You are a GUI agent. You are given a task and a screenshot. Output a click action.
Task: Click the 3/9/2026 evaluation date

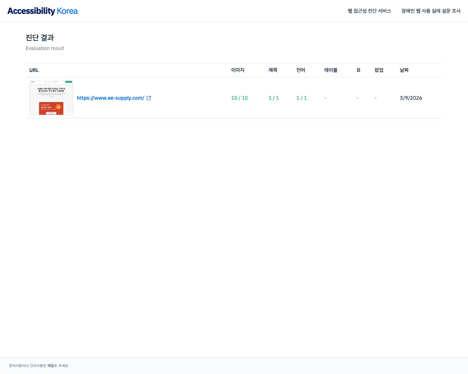point(411,98)
